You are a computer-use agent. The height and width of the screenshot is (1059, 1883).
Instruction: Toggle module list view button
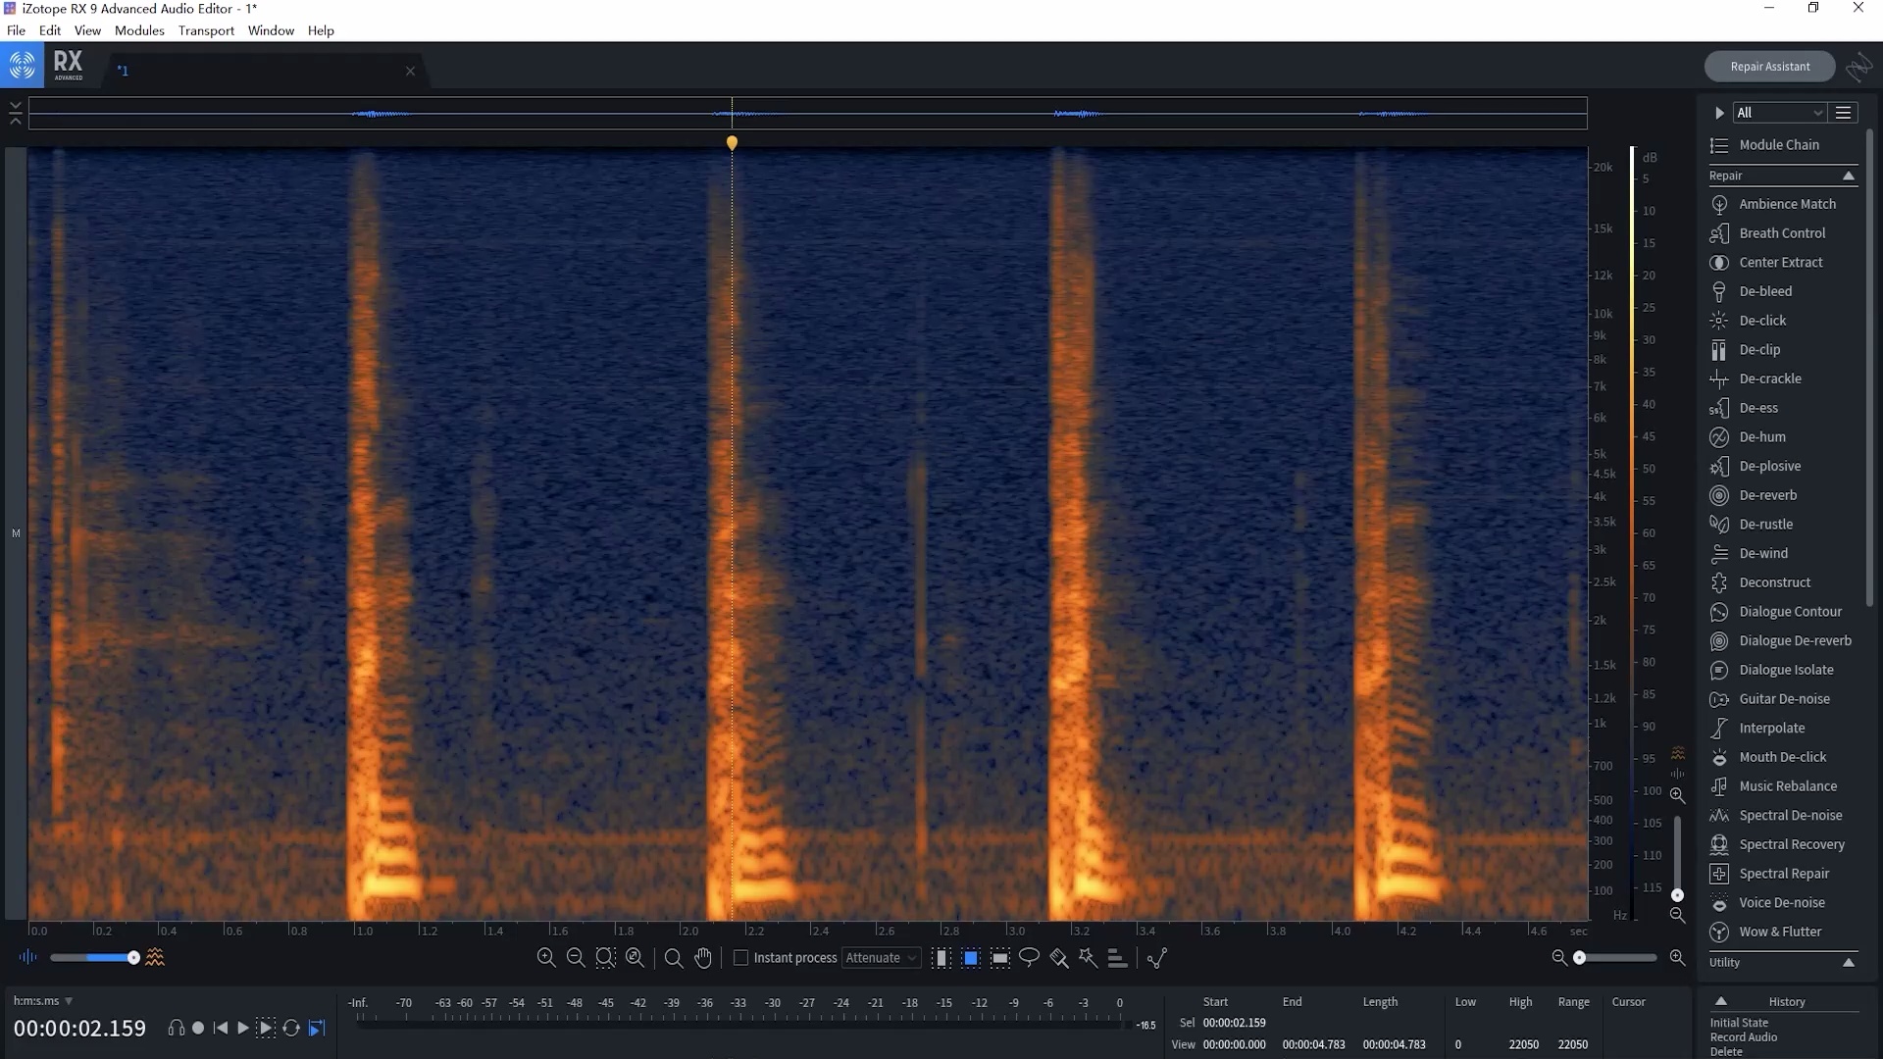click(1844, 113)
